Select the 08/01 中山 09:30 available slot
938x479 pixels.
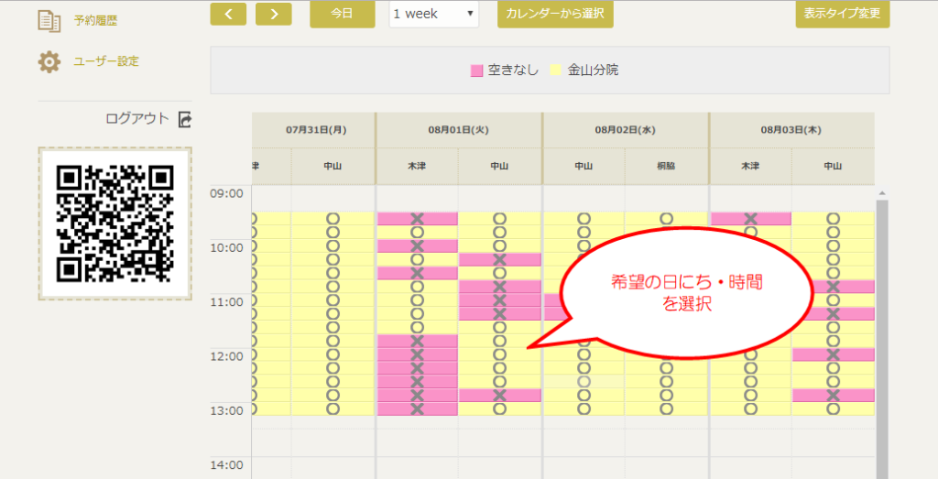499,219
